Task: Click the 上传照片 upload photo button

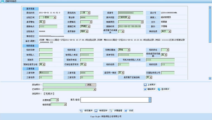Action: click(x=150, y=85)
